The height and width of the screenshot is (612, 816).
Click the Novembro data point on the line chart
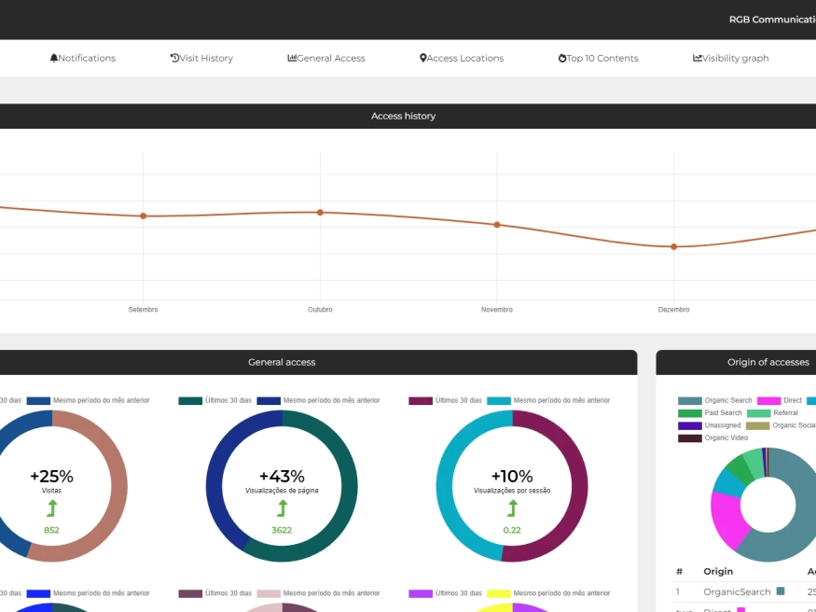(x=496, y=224)
